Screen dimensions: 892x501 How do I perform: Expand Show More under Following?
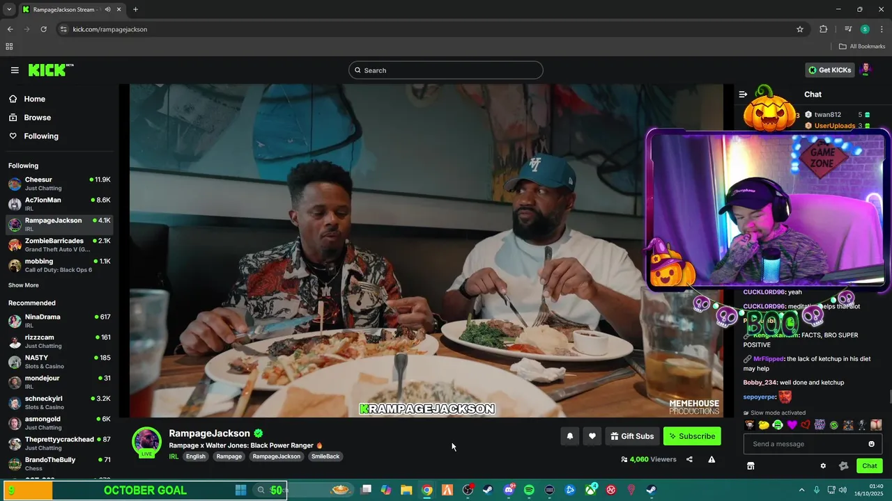coord(24,285)
